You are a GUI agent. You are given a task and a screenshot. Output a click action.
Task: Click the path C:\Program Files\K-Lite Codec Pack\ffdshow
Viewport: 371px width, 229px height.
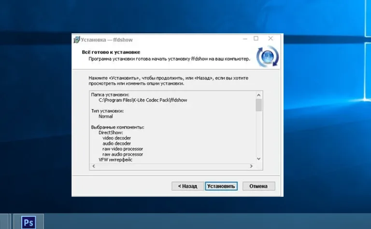pos(143,100)
